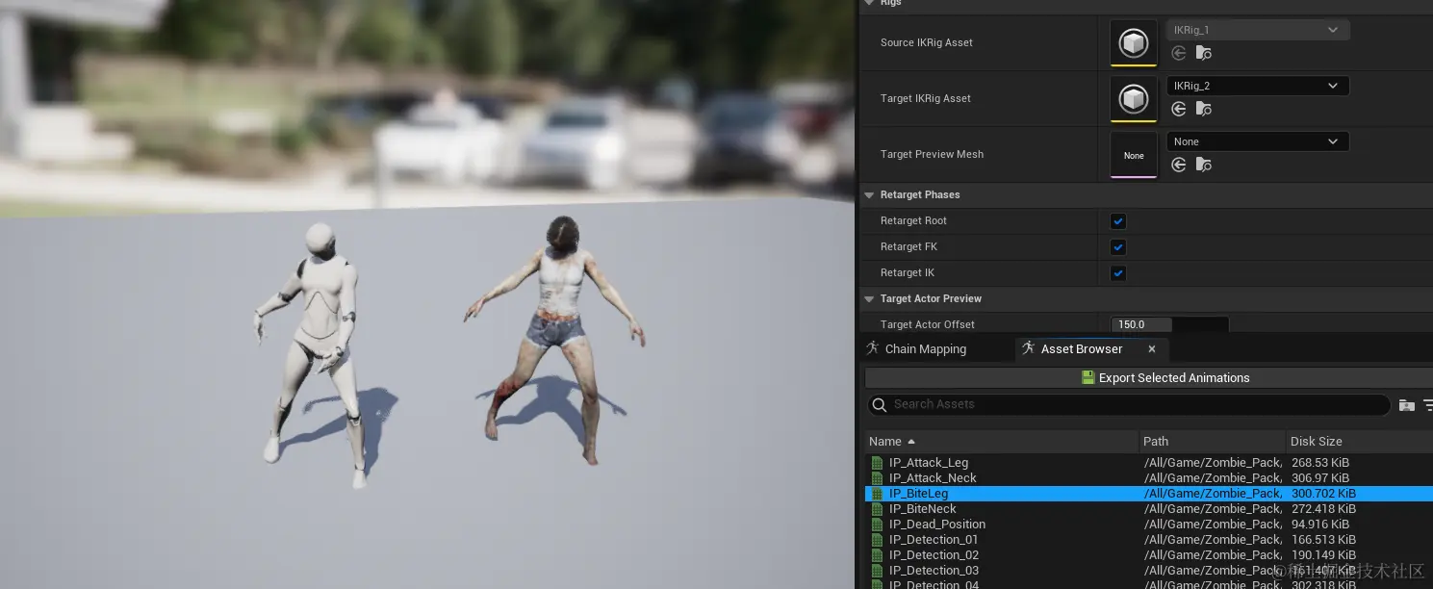Use selected asset for Target Preview Mesh

(x=1178, y=165)
